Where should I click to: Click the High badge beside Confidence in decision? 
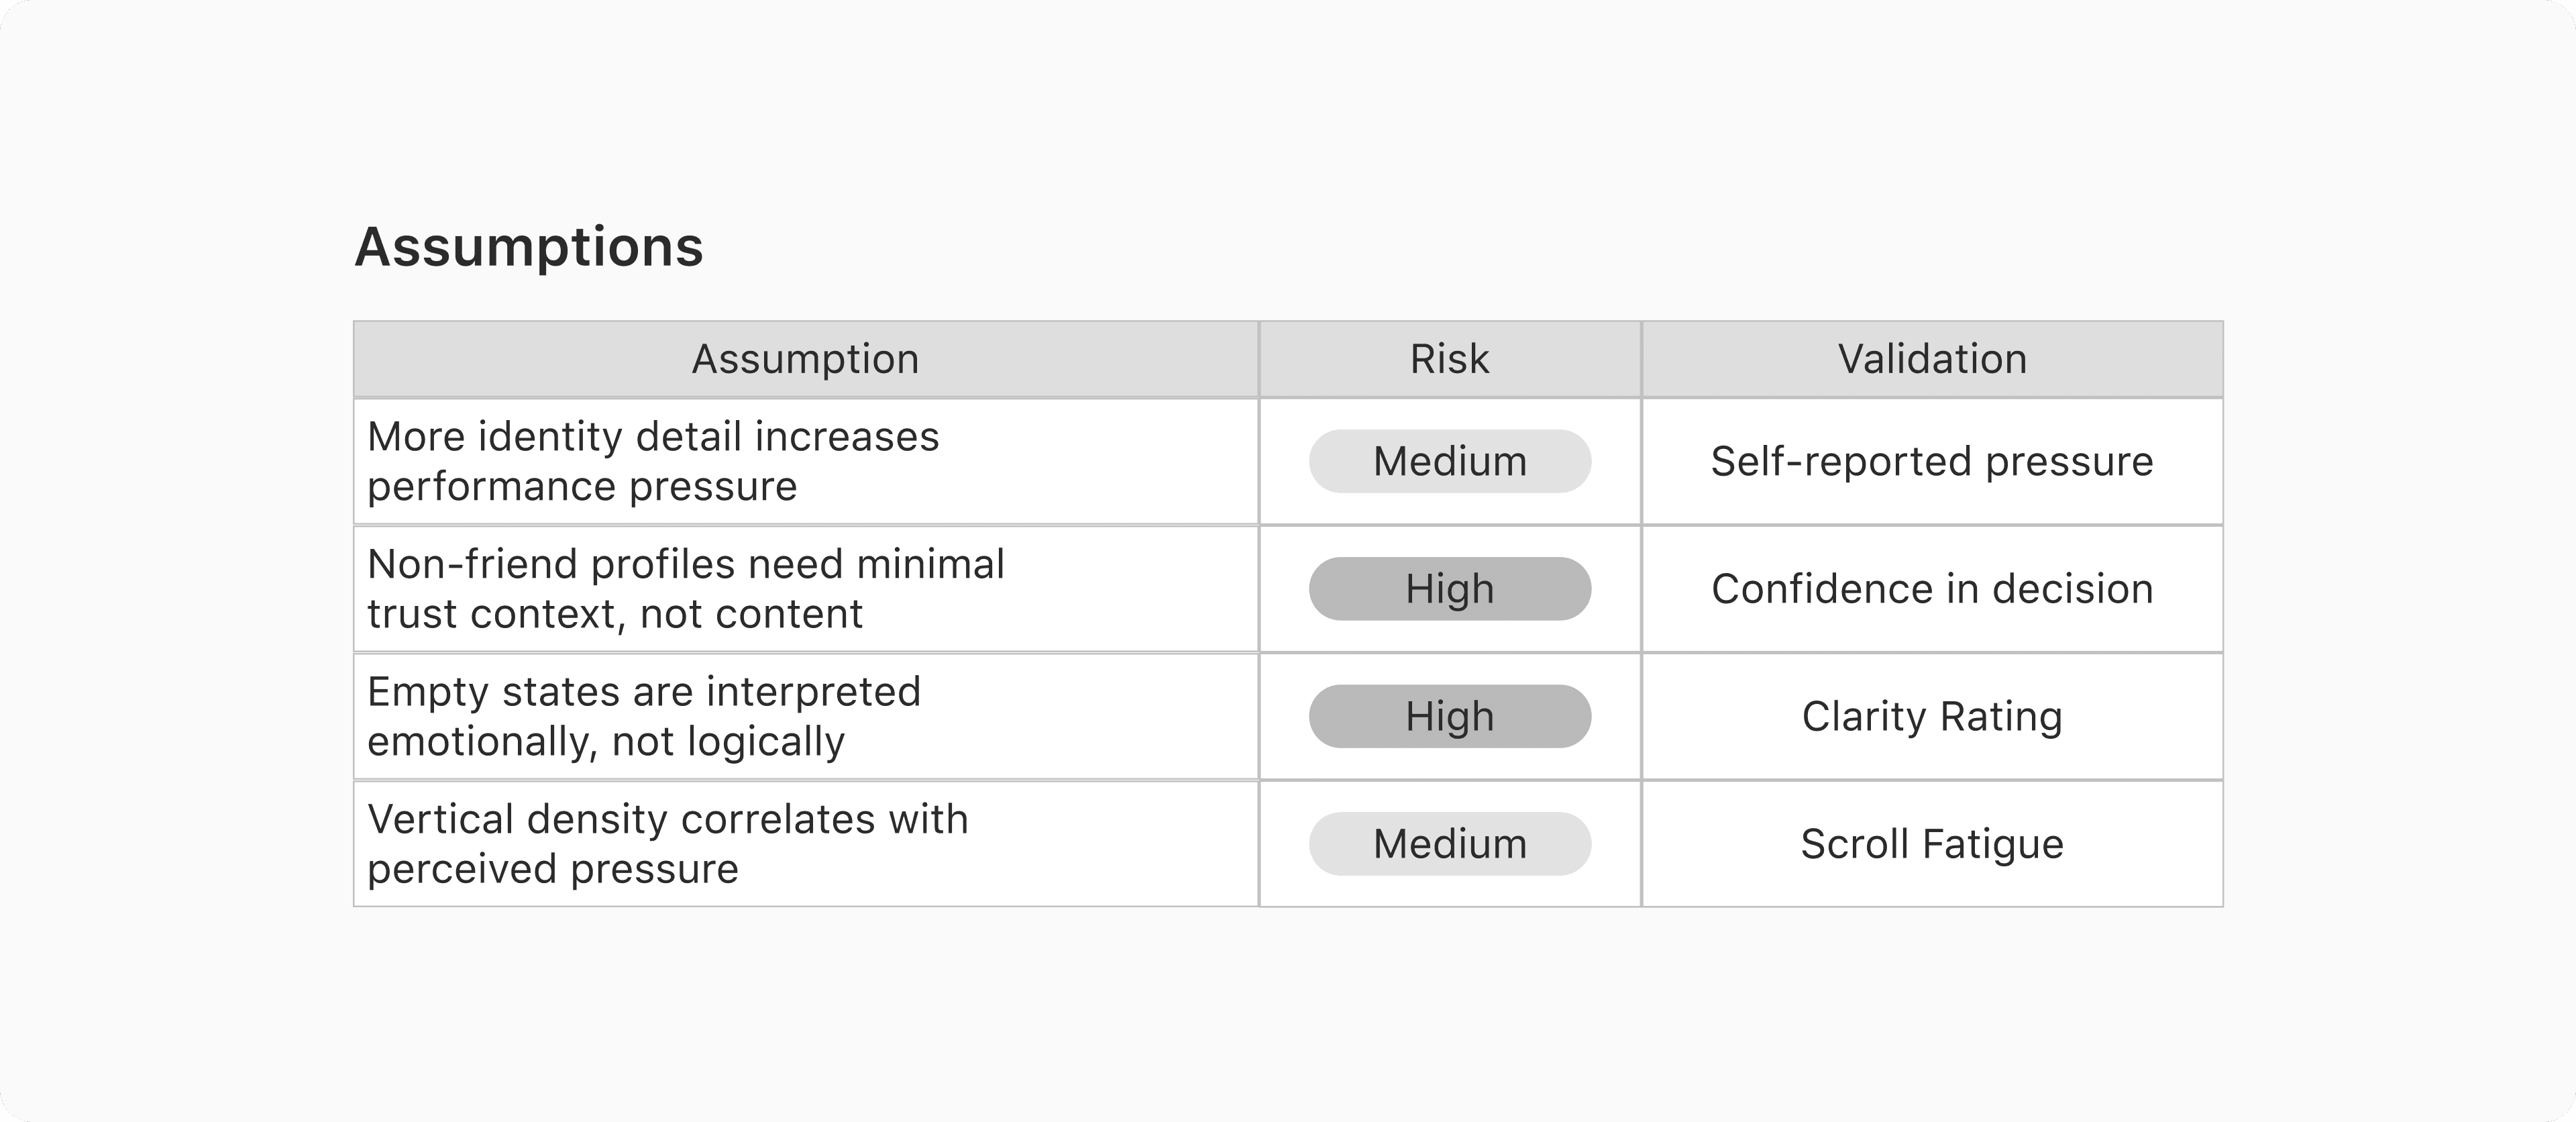pyautogui.click(x=1449, y=589)
